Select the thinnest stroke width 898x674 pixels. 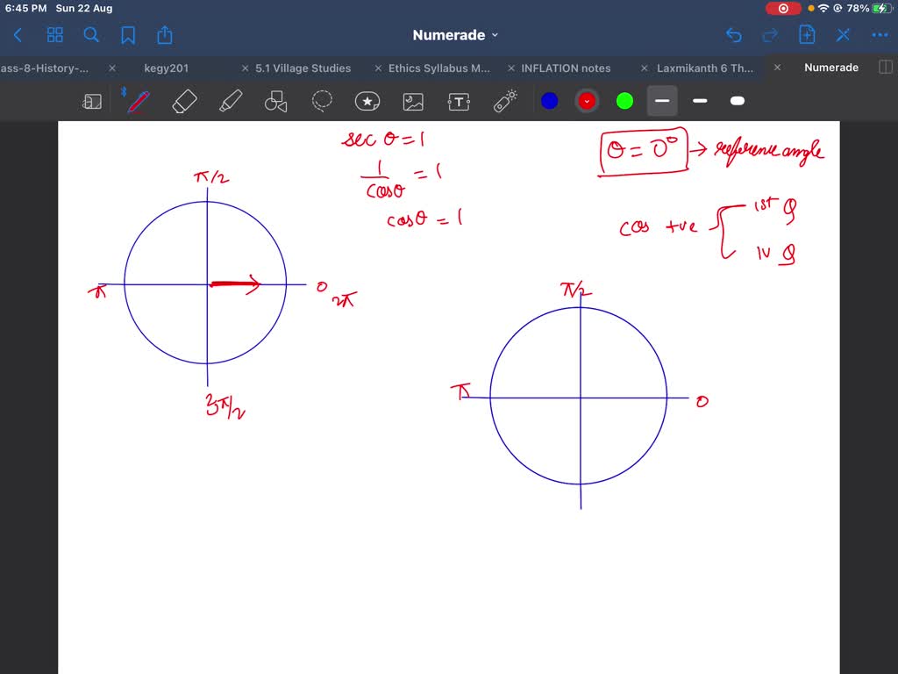[x=662, y=101]
